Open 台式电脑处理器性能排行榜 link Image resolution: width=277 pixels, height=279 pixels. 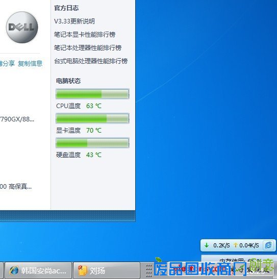point(91,61)
